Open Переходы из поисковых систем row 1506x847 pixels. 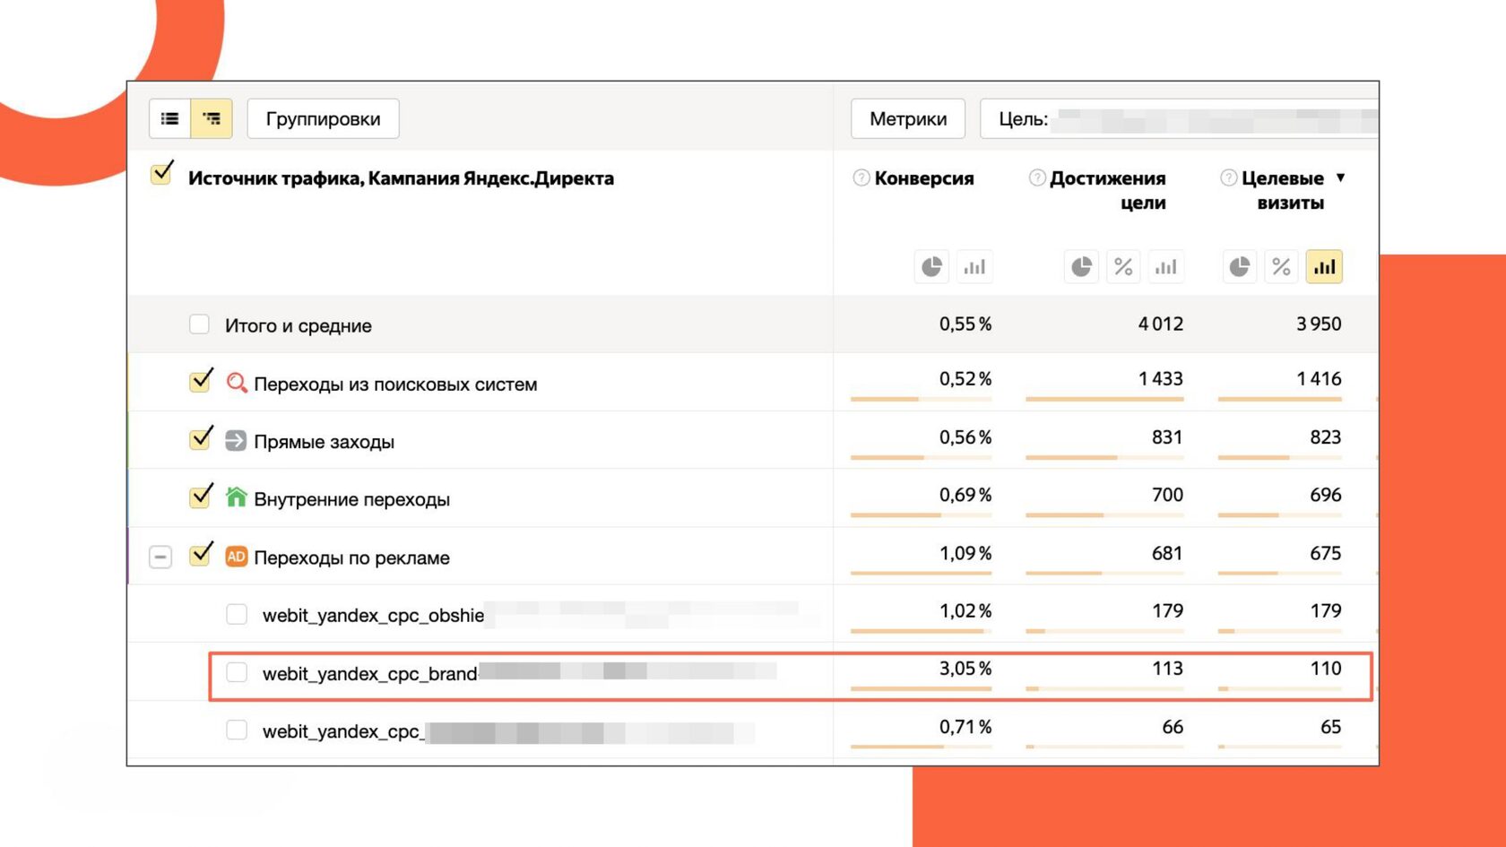click(x=394, y=384)
